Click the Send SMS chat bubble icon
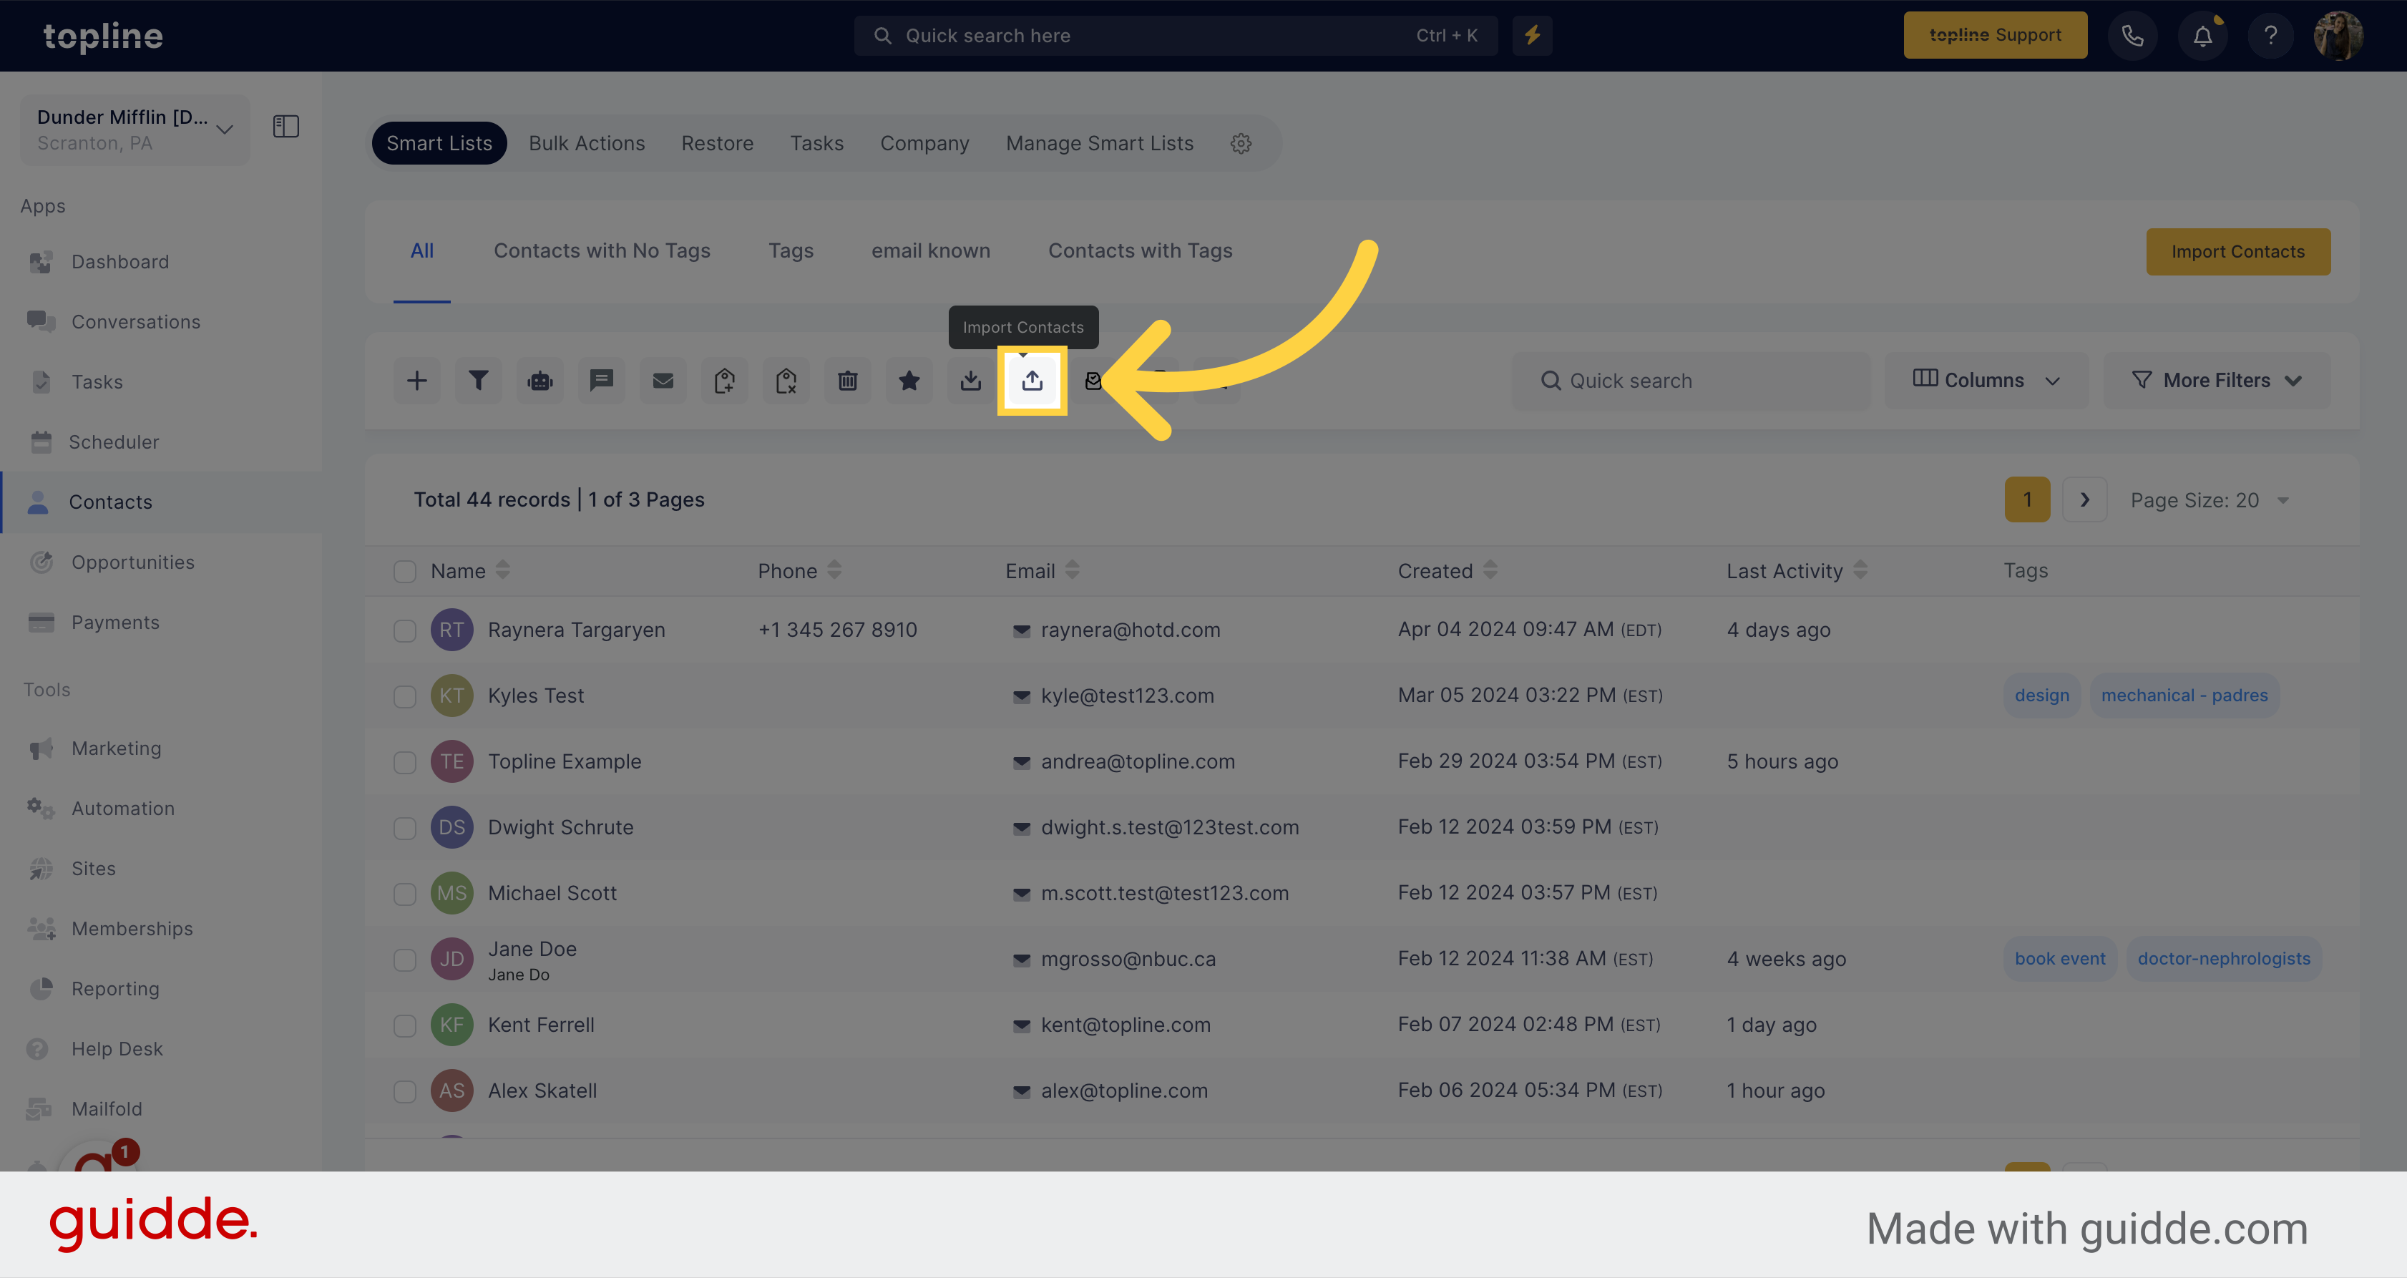This screenshot has width=2407, height=1278. 602,380
